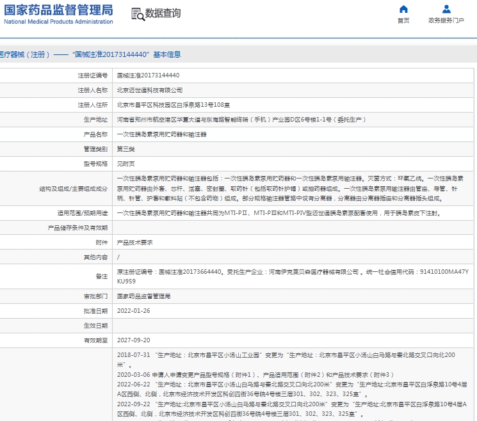Click the 有效期至 row label
This screenshot has height=421, width=477.
[95, 340]
